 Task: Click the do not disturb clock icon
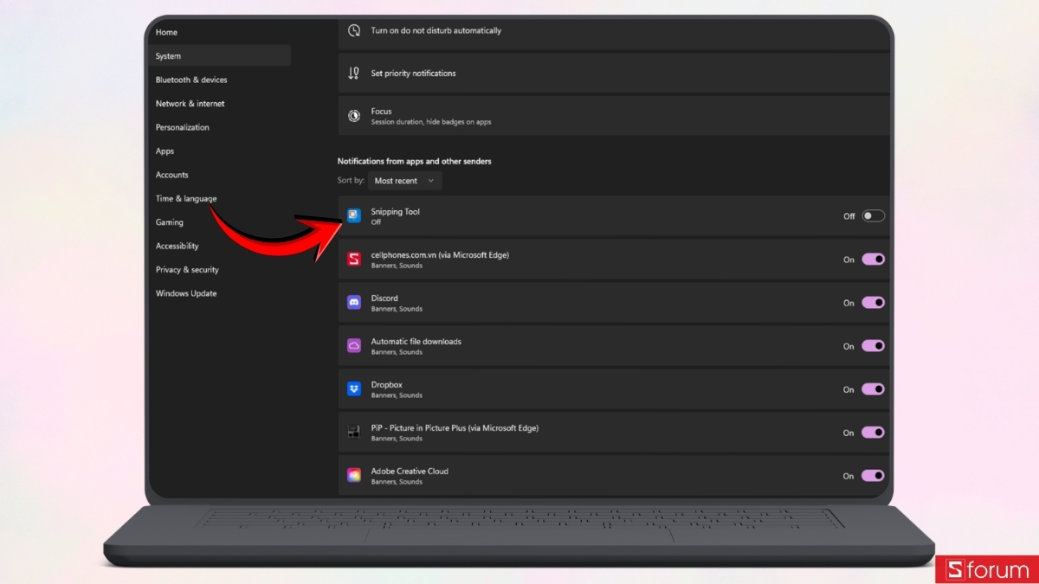click(353, 30)
